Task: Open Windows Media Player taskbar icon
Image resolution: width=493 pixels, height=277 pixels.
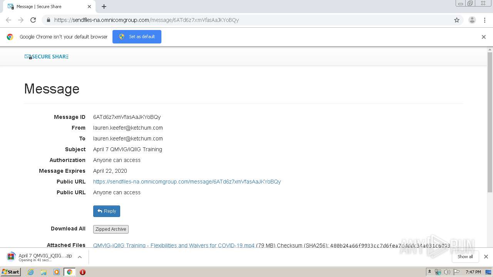Action: tap(57, 272)
